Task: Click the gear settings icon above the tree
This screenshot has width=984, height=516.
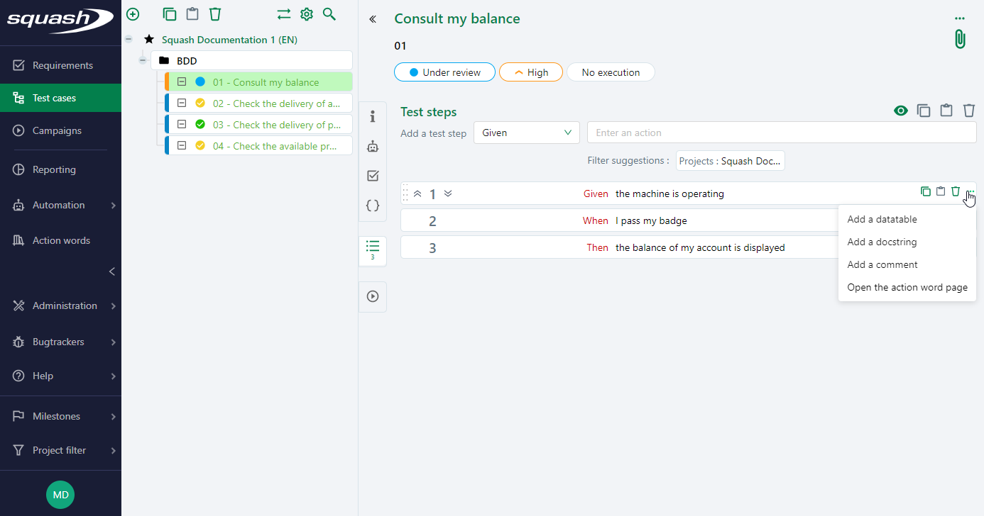Action: coord(306,13)
